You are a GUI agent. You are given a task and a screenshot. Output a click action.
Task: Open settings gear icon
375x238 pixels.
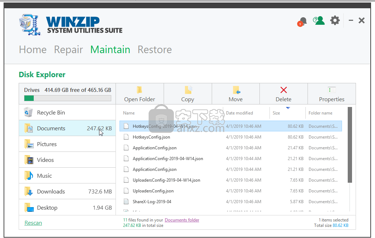point(335,20)
